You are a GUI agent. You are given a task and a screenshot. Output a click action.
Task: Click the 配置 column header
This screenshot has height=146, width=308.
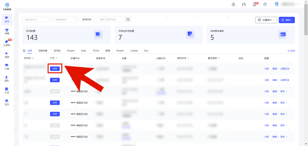[x=267, y=58]
